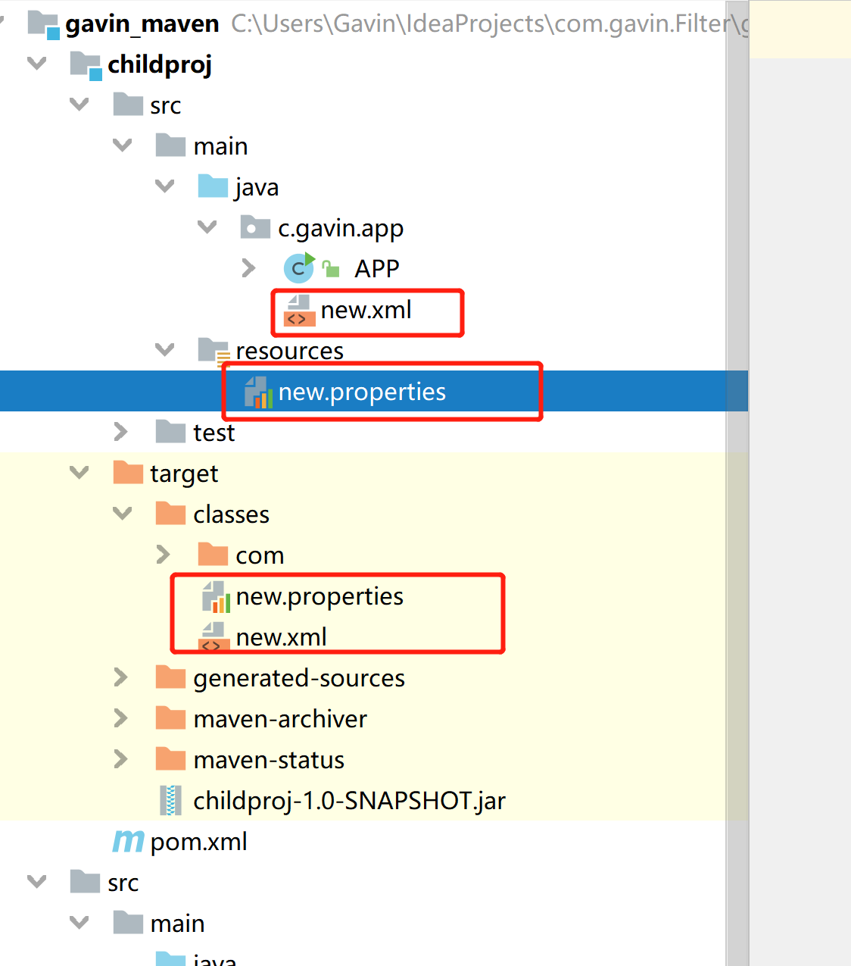
Task: Select the 'c.gavin.app' package label
Action: (341, 228)
